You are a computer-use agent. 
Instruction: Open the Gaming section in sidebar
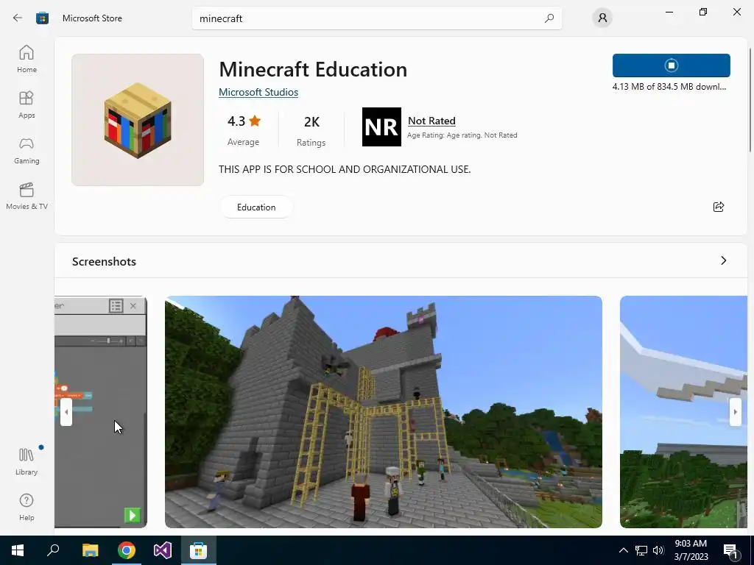pos(27,150)
